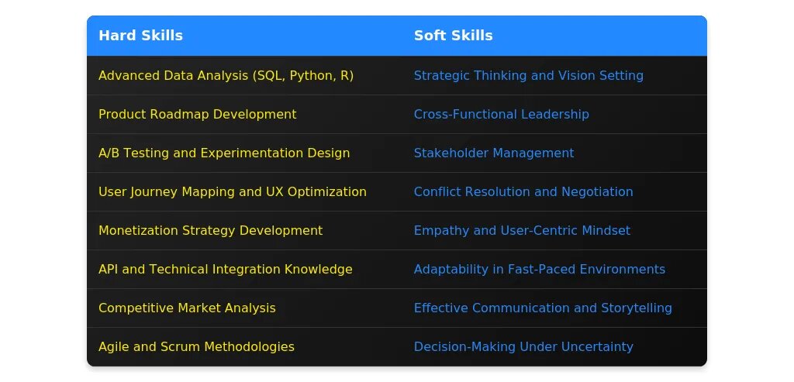
Task: Click the word Negotiation in soft skills
Action: [x=597, y=191]
